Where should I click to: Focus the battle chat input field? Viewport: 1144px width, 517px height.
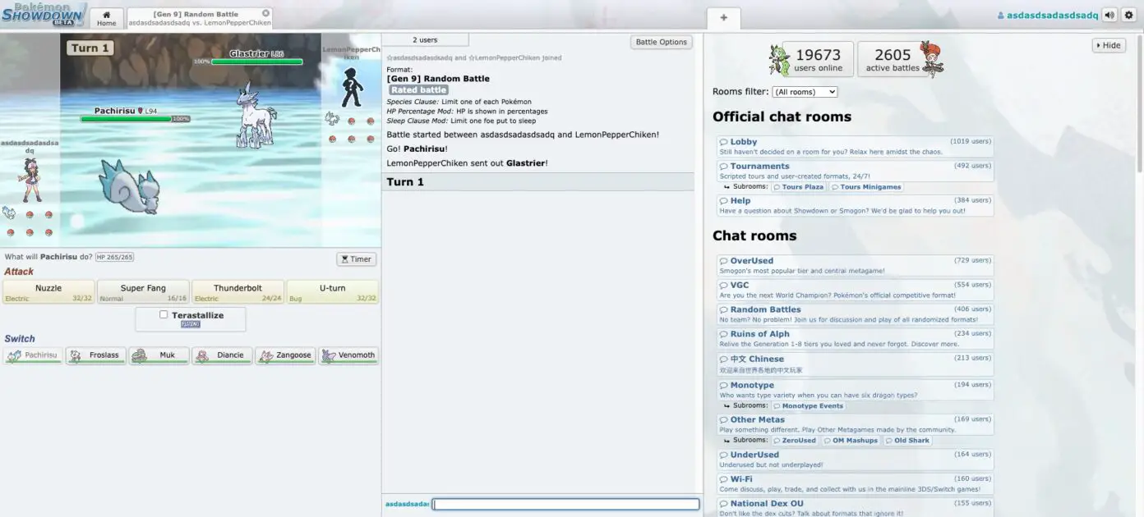point(565,504)
